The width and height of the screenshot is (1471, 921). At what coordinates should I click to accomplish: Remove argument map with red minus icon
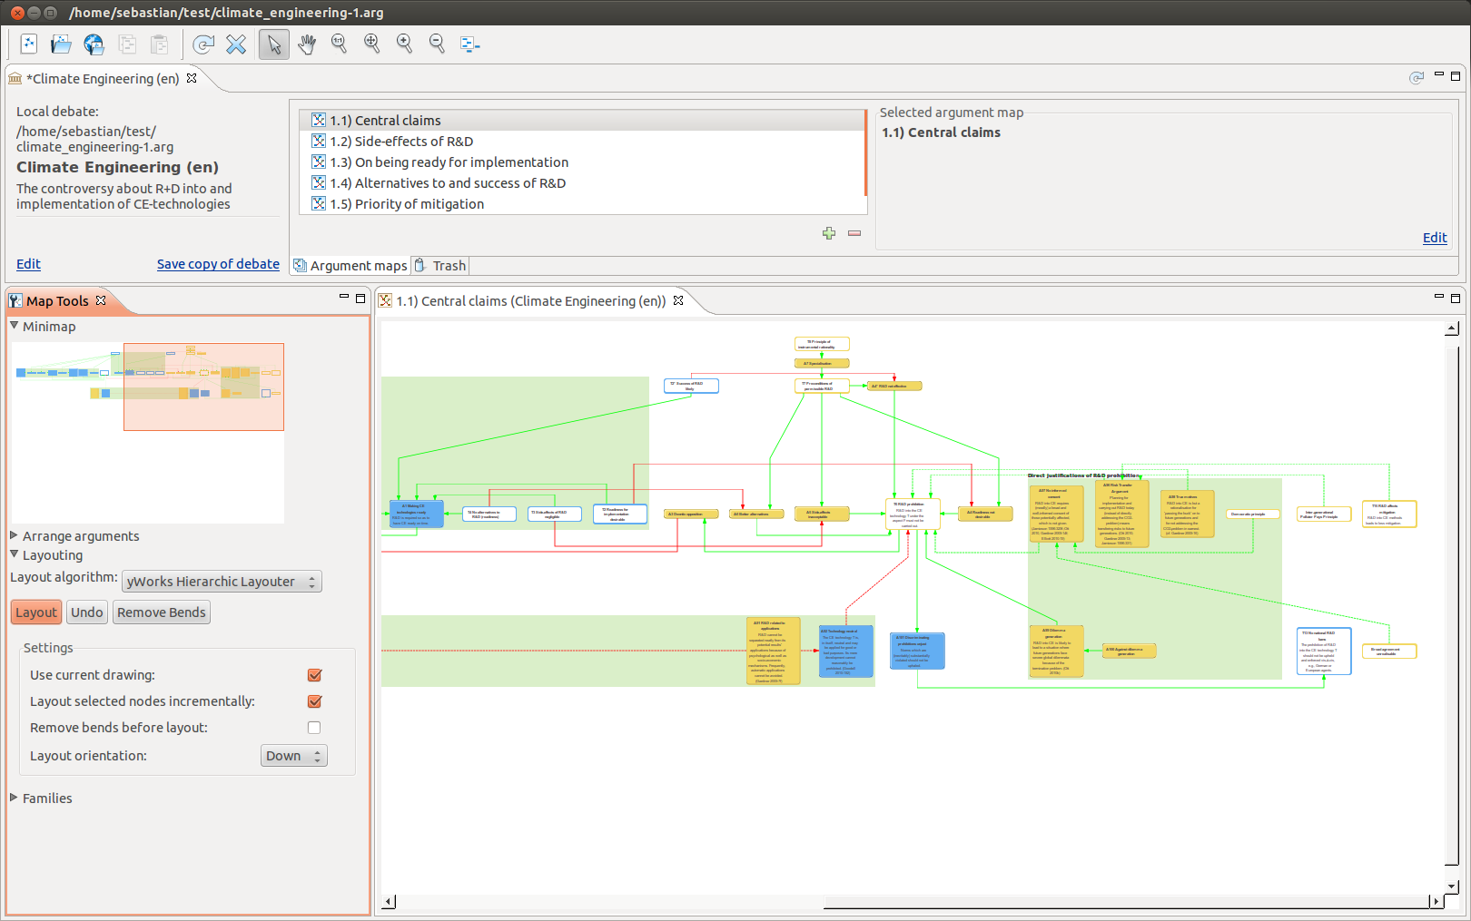854,233
